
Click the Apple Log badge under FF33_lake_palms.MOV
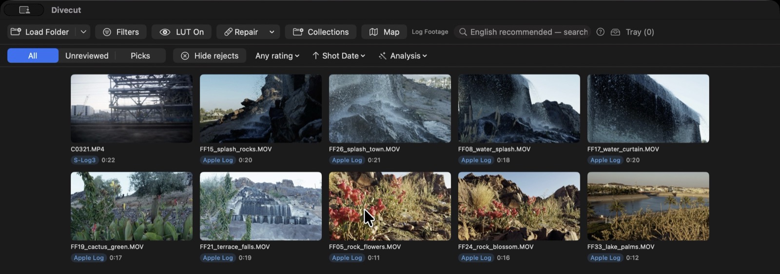(605, 257)
